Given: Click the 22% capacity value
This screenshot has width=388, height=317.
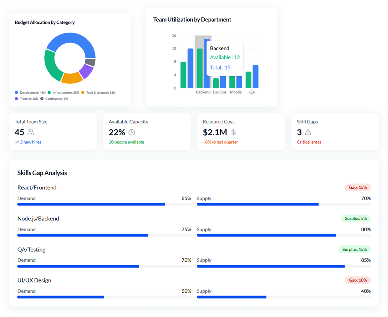Looking at the screenshot, I should (x=117, y=132).
